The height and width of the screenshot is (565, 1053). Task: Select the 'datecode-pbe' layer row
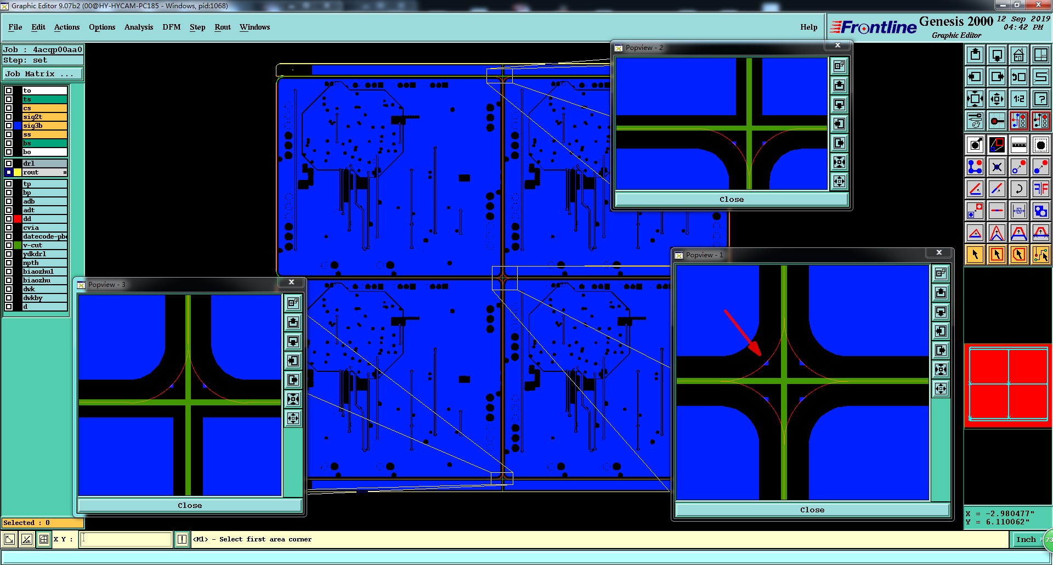45,236
